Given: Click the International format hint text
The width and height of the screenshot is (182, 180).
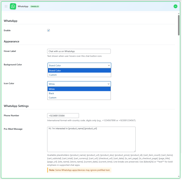Looking at the screenshot, I should (x=92, y=121).
